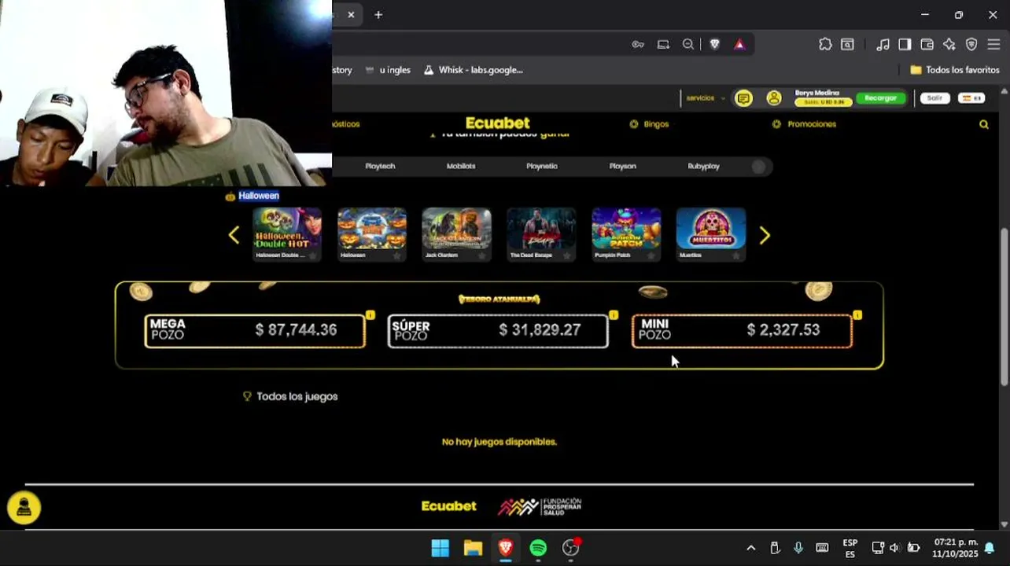This screenshot has height=566, width=1010.
Task: Open the Promociones menu item
Action: [804, 124]
